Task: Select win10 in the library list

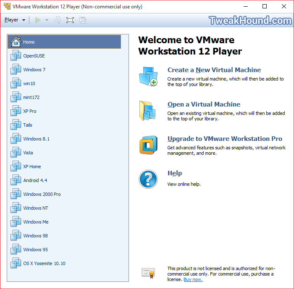Action: click(x=29, y=83)
